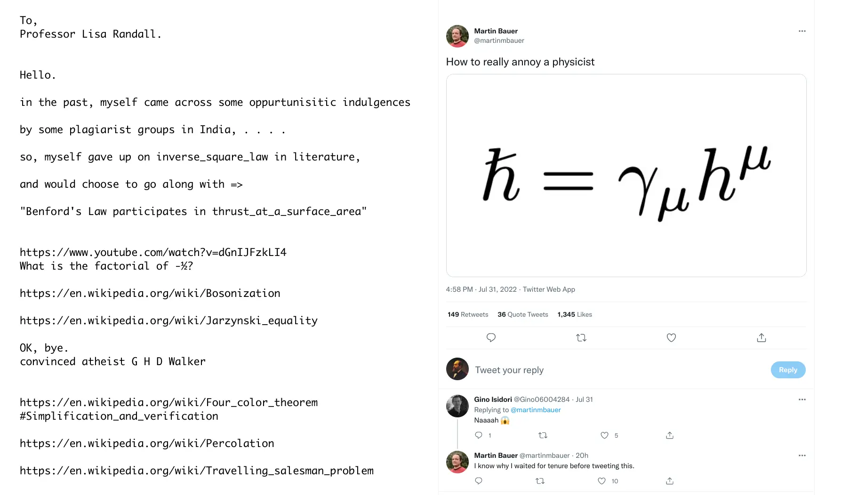
Task: Open more options on Martin Bauer's reply
Action: coord(802,455)
